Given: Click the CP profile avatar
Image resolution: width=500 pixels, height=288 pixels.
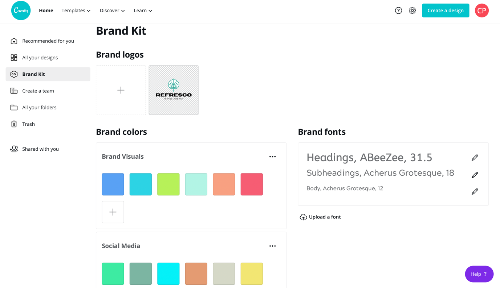Looking at the screenshot, I should pyautogui.click(x=481, y=11).
